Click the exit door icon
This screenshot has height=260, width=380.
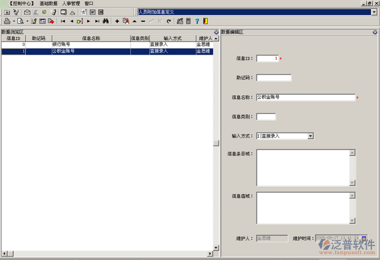[205, 21]
